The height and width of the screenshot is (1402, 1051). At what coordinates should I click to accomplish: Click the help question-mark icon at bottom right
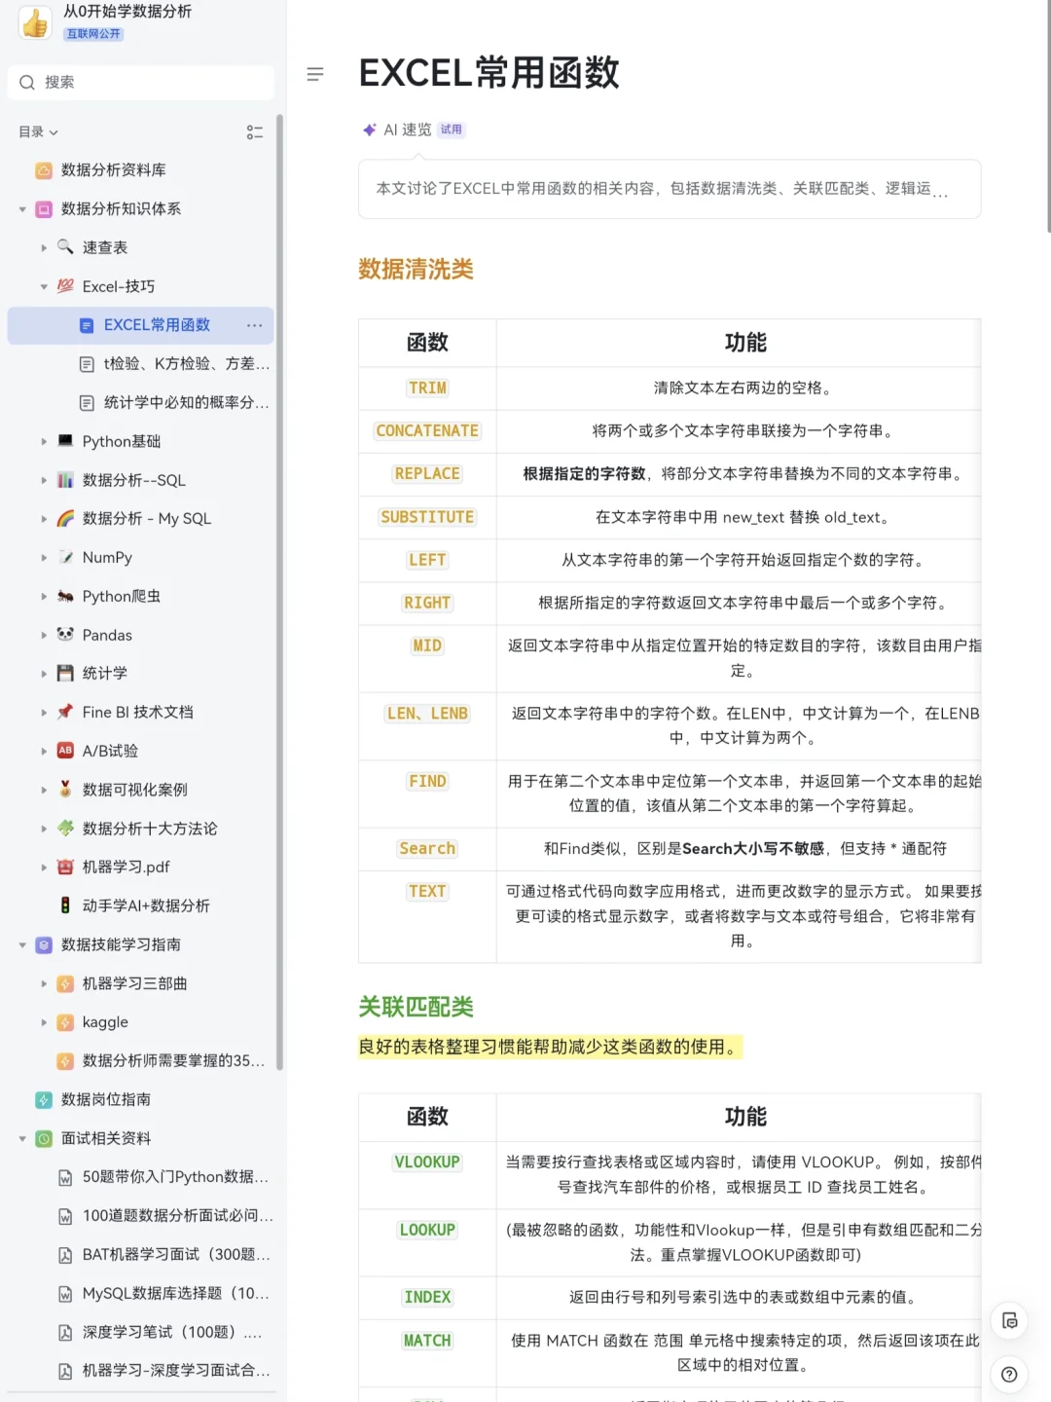pos(1009,1375)
